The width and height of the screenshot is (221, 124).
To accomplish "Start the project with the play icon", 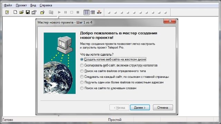I will point(59,12).
